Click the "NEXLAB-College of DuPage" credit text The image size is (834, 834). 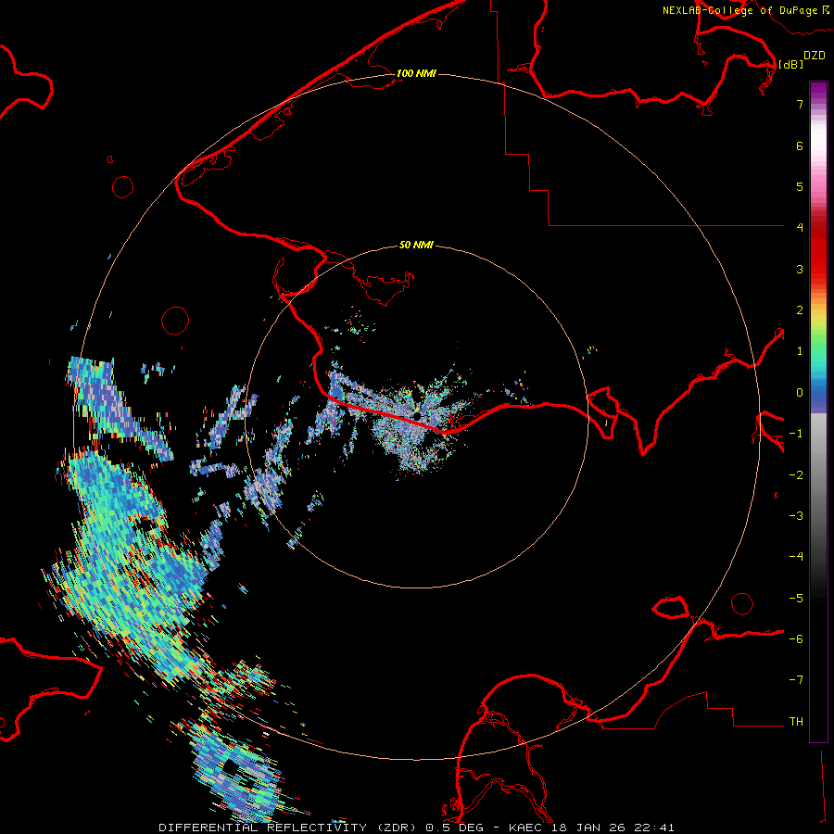point(739,10)
